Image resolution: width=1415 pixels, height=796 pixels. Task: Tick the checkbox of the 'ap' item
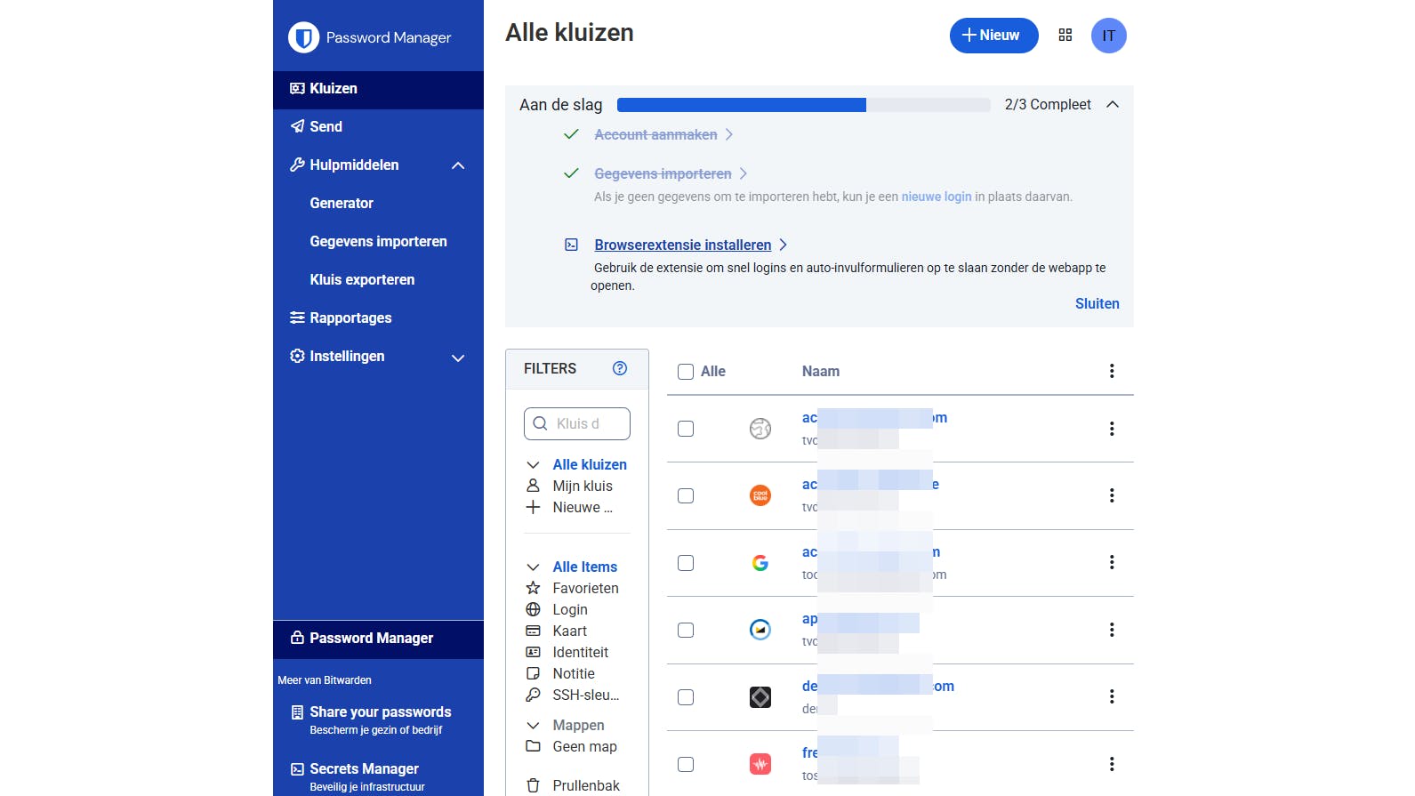686,630
